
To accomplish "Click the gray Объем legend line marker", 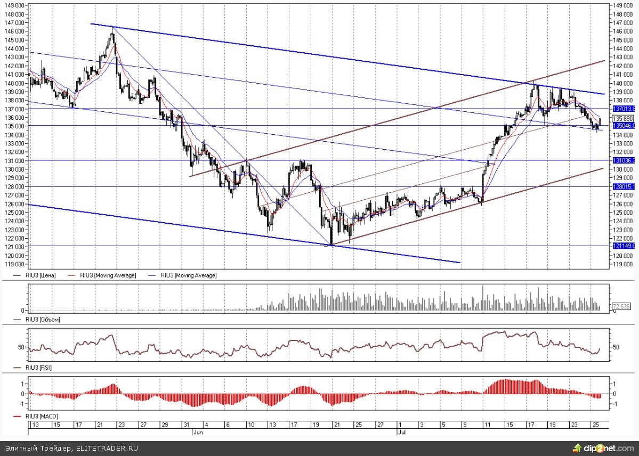I will click(x=17, y=320).
